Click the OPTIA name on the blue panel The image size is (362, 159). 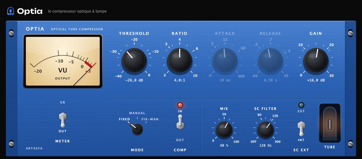pos(35,29)
